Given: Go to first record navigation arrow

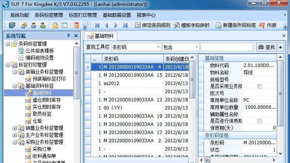Looking at the screenshot, I should click(x=97, y=25).
